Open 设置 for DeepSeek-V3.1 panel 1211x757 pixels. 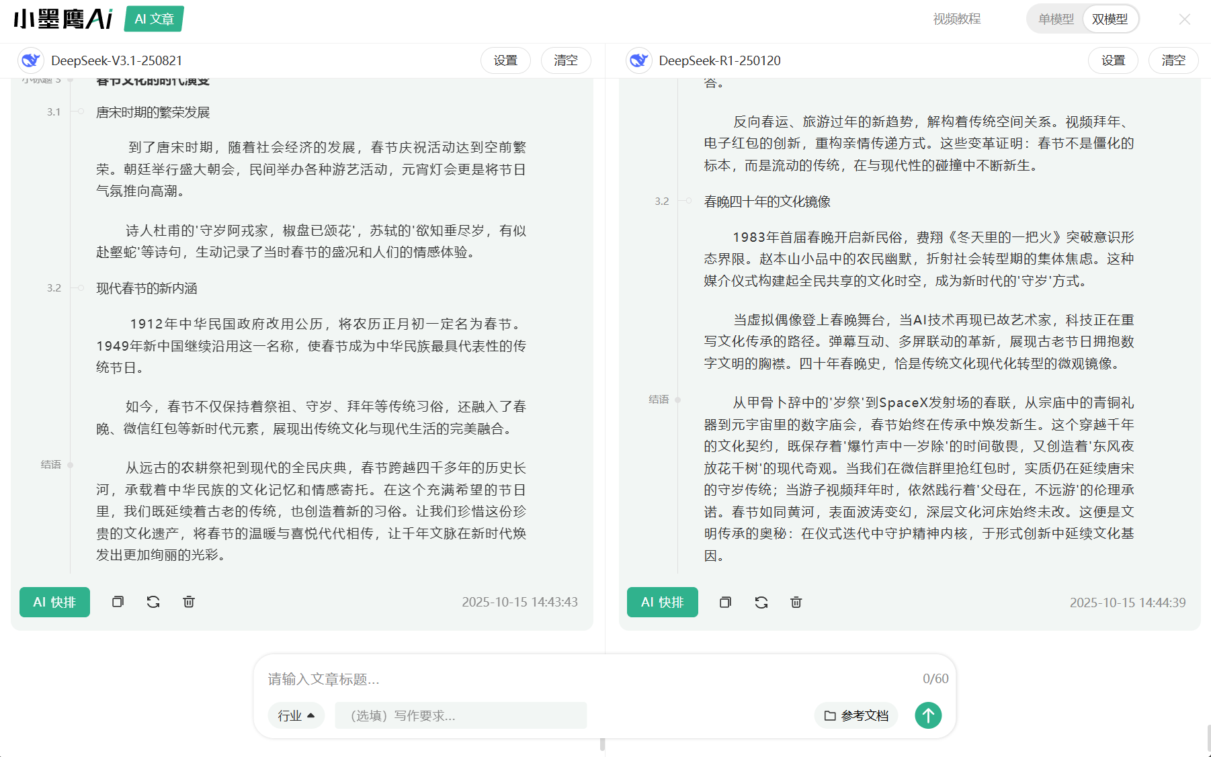[505, 60]
